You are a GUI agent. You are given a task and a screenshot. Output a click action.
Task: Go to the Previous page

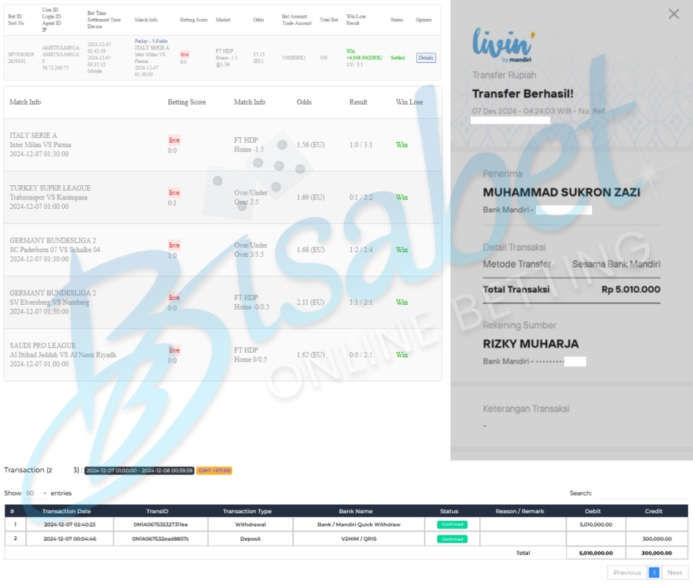click(627, 573)
